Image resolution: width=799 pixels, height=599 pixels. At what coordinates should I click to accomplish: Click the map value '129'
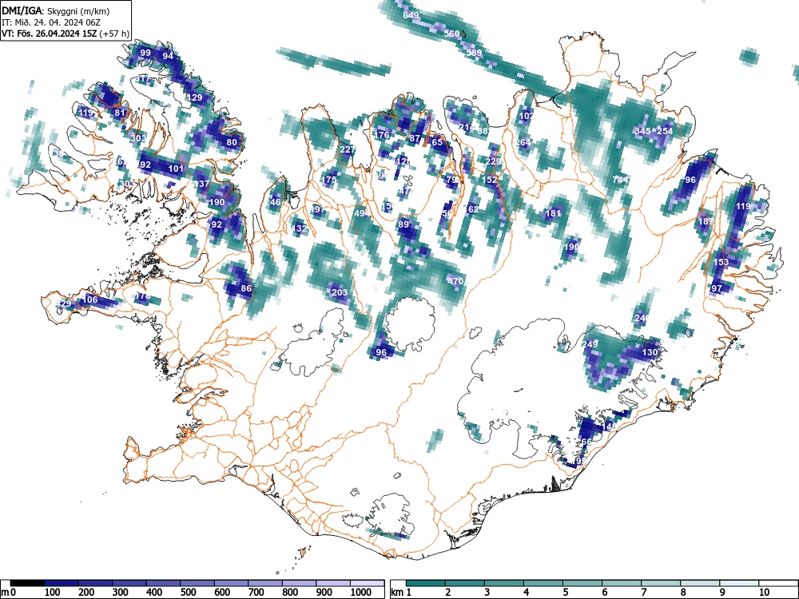point(195,97)
